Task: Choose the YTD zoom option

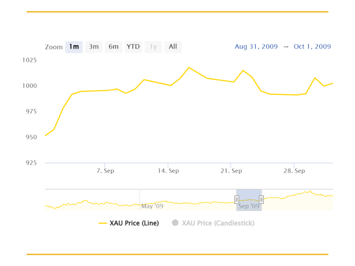Action: (133, 47)
